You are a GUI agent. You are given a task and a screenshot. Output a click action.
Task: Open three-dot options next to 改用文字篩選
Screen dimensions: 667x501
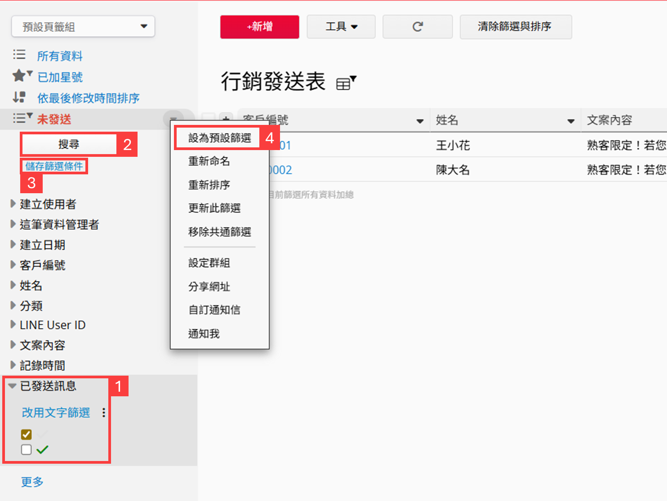(104, 412)
